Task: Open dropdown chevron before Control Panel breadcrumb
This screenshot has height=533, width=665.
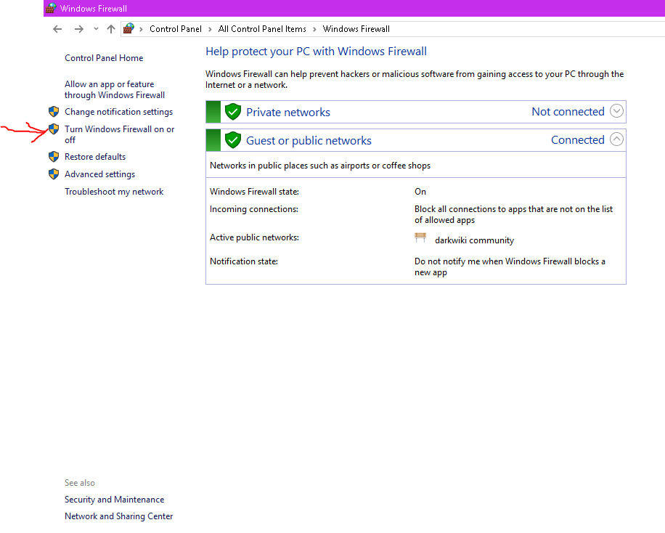Action: coord(142,29)
